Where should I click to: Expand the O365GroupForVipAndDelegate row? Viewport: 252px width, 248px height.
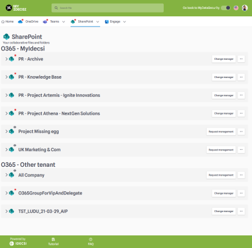tap(6, 193)
